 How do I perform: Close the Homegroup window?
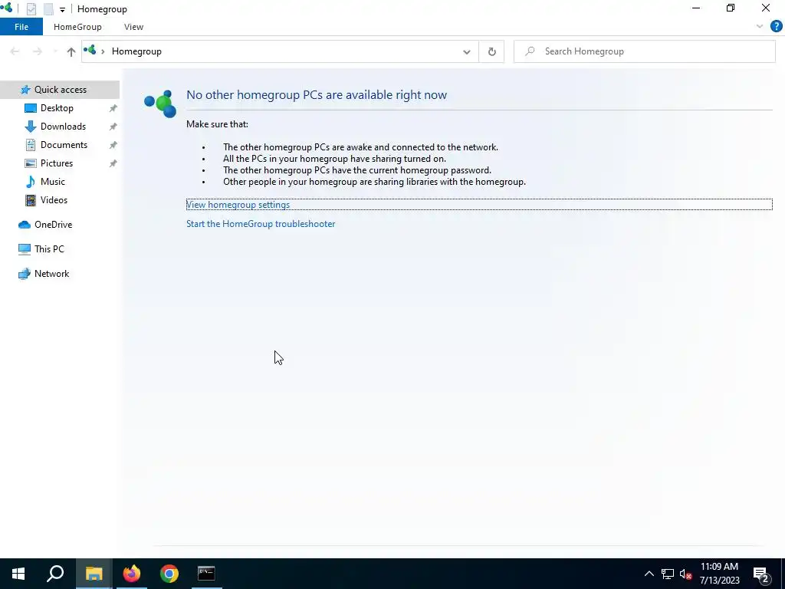pos(766,8)
